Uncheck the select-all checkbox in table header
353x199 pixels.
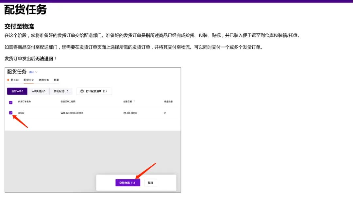pyautogui.click(x=11, y=102)
